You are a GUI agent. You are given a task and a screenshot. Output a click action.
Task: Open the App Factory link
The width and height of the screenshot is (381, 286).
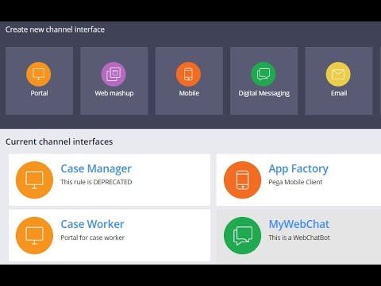click(x=298, y=169)
